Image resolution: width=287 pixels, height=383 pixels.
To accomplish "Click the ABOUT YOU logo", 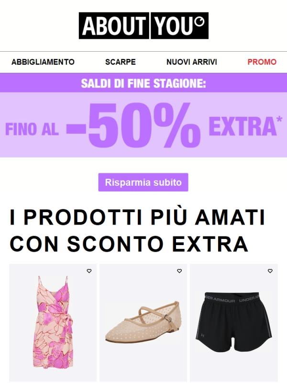I will tap(143, 26).
